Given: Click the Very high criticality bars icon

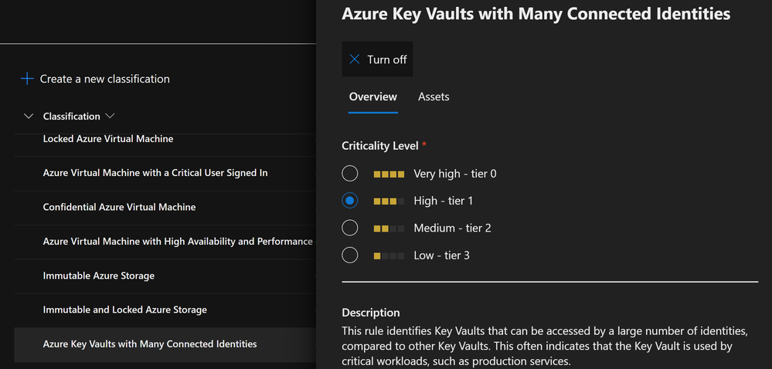Looking at the screenshot, I should pos(389,174).
